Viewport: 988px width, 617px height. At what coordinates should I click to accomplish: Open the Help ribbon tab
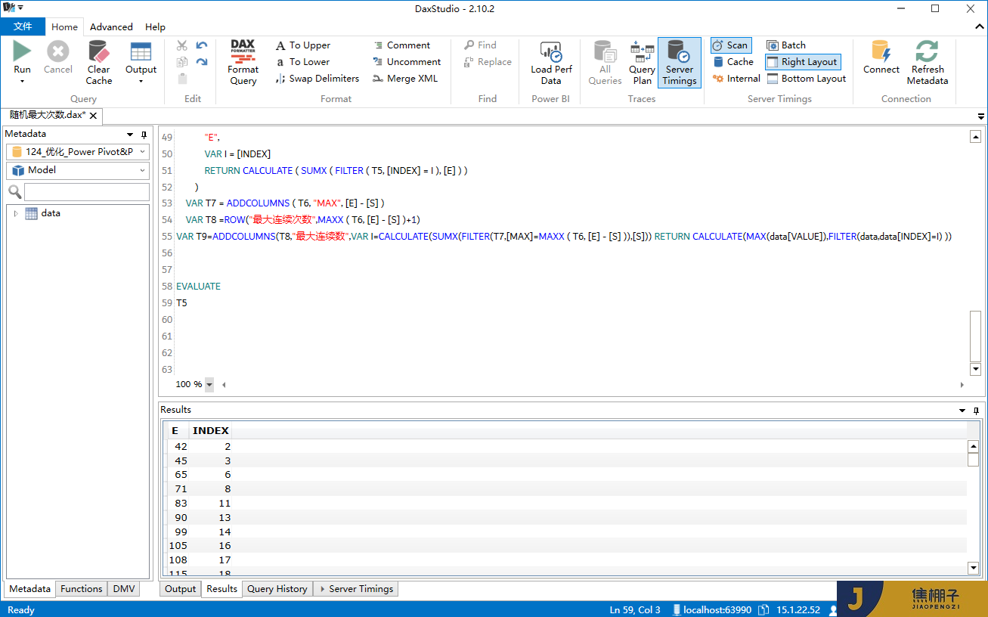tap(155, 26)
